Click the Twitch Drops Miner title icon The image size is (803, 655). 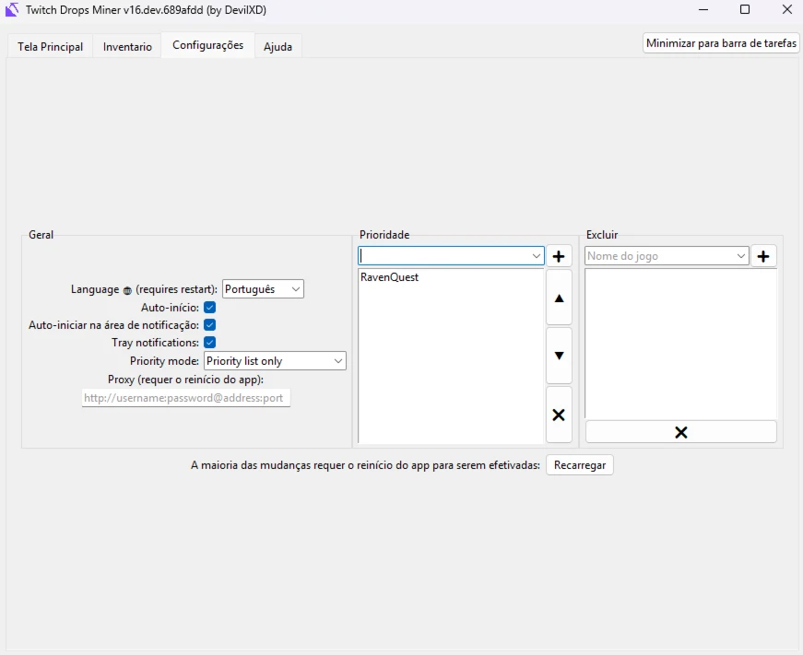tap(12, 10)
